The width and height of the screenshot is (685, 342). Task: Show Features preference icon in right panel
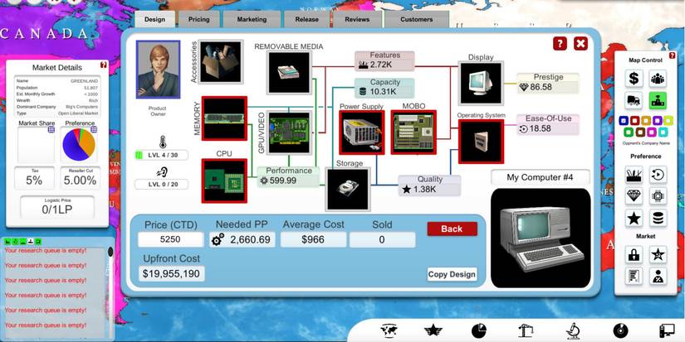point(634,175)
